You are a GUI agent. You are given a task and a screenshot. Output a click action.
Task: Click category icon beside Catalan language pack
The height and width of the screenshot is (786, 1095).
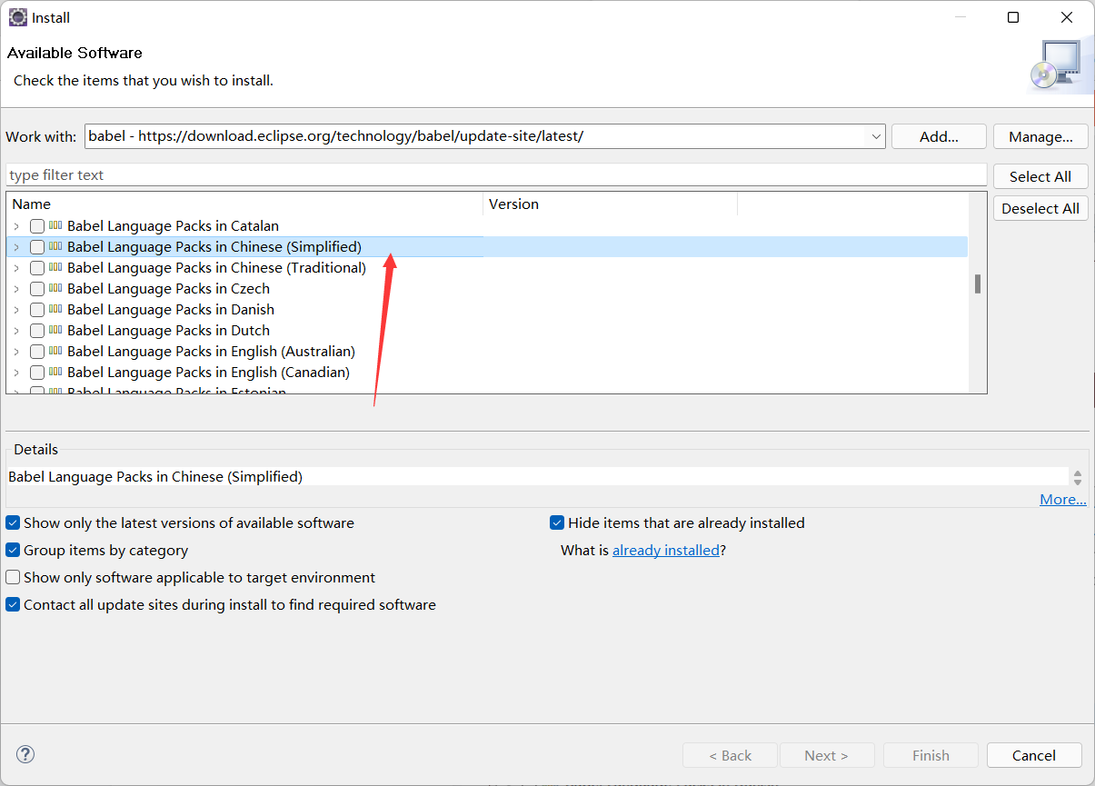coord(55,225)
